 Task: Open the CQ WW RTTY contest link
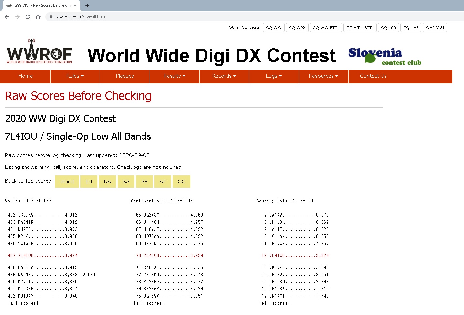pyautogui.click(x=326, y=27)
